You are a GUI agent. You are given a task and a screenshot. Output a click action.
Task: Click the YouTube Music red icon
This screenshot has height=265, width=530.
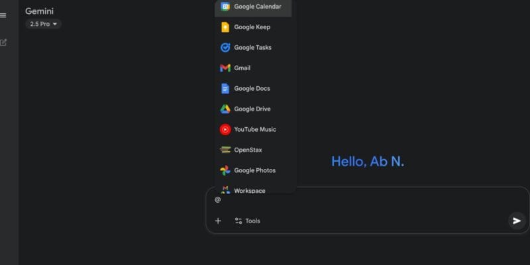click(x=225, y=129)
